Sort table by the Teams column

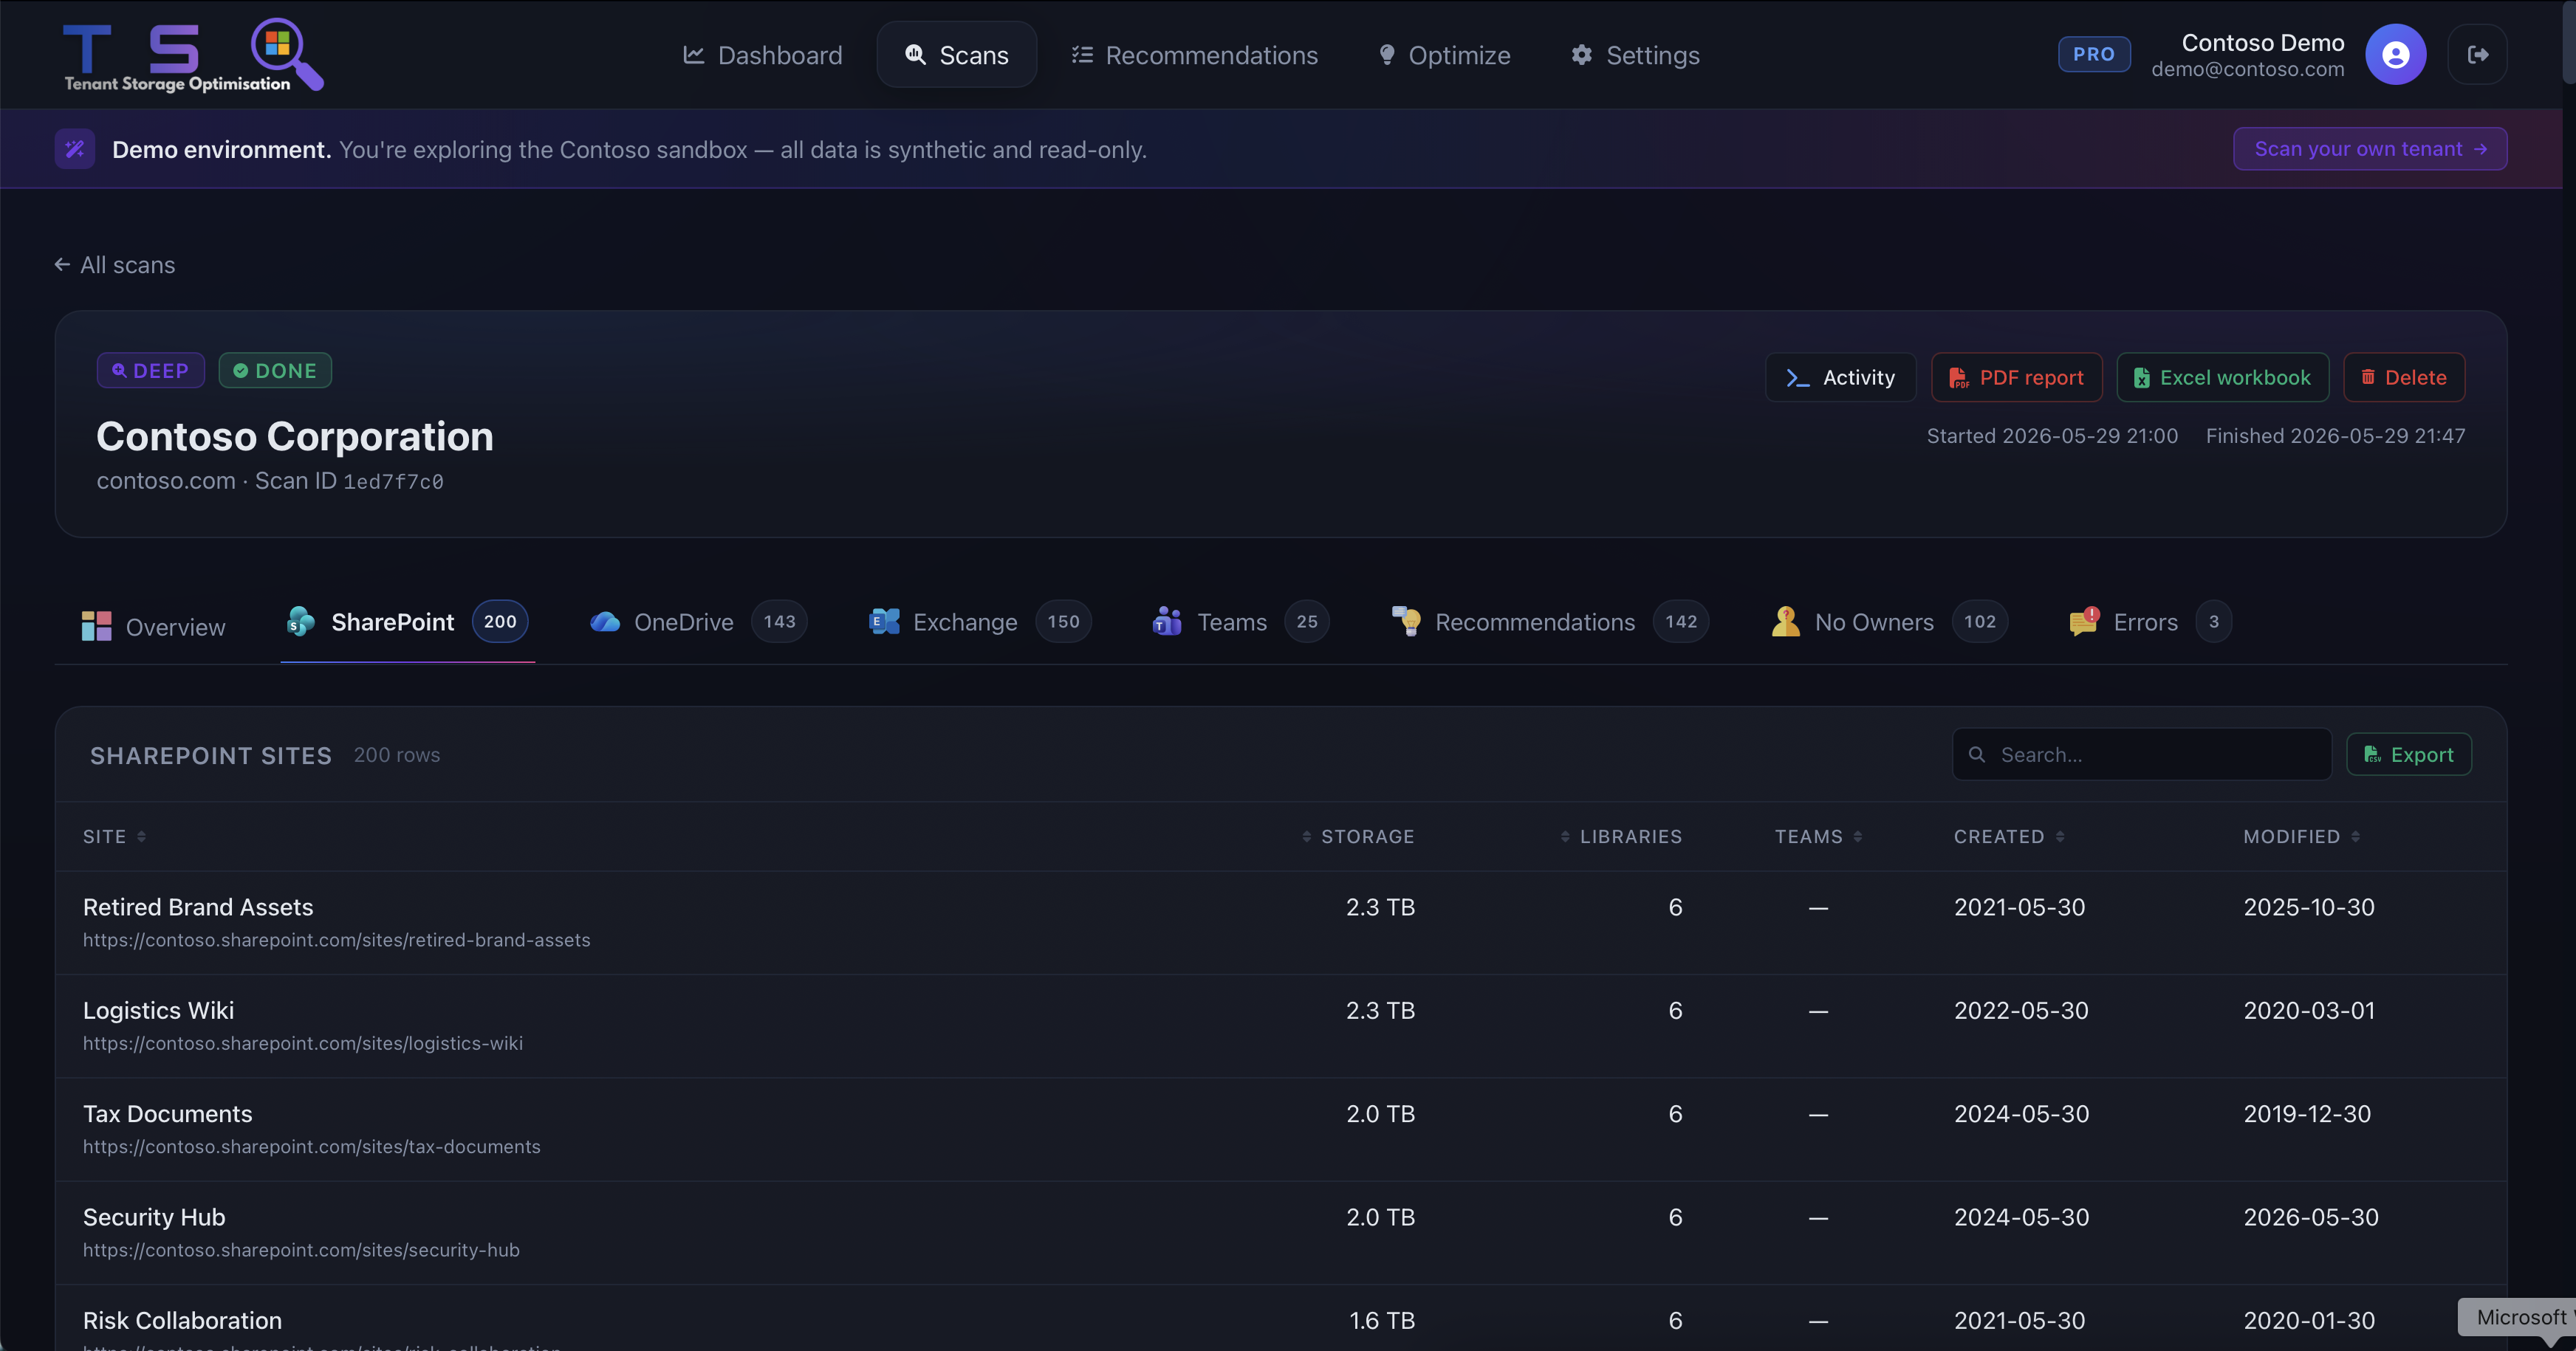tap(1819, 836)
